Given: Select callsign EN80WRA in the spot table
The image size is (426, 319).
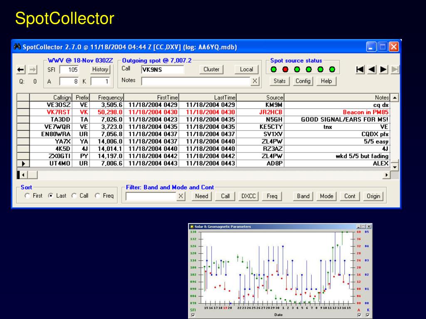Looking at the screenshot, I should point(56,134).
